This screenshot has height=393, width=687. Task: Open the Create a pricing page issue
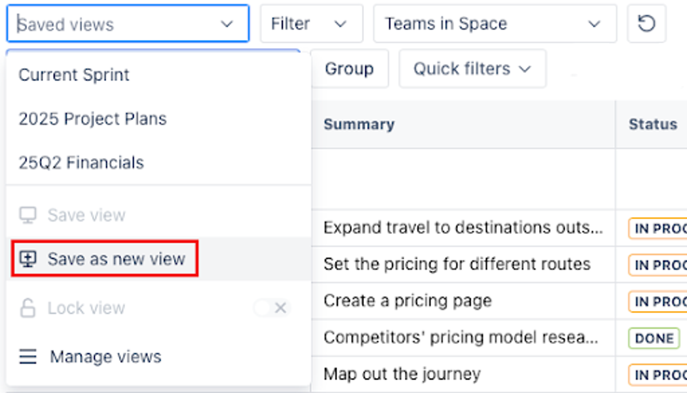coord(407,301)
